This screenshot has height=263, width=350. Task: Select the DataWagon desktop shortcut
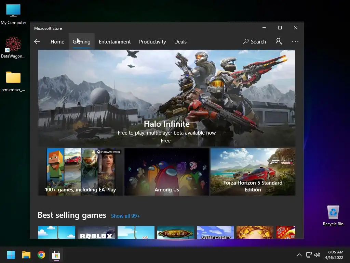(13, 47)
